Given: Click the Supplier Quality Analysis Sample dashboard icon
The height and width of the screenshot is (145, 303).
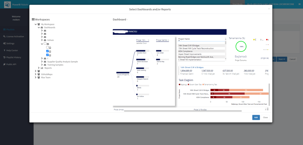Looking at the screenshot, I should [x=45, y=62].
